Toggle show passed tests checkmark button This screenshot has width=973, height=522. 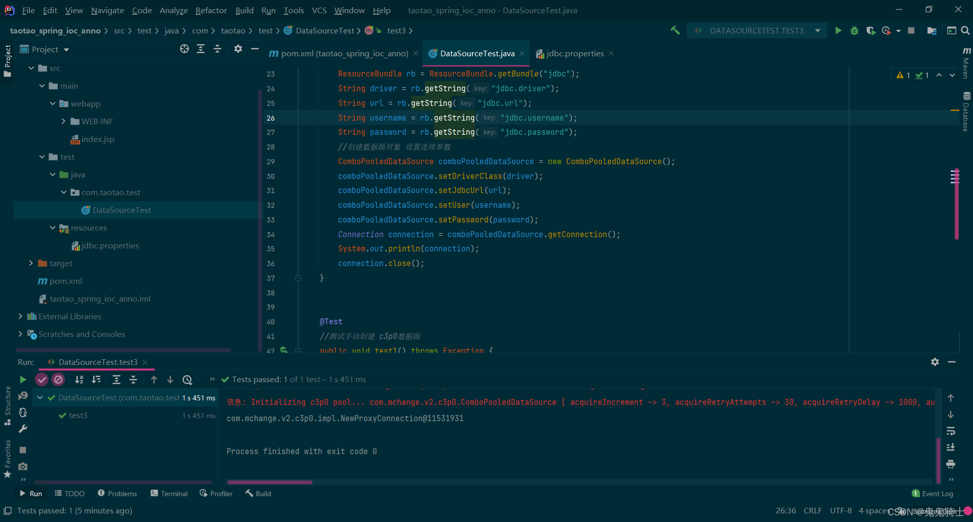point(42,380)
